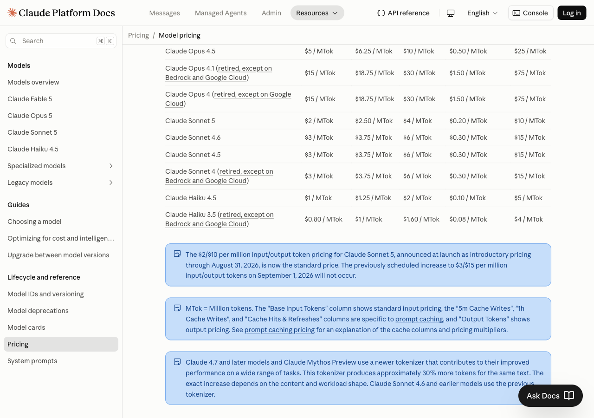Click the note icon in tokenizer callout
The height and width of the screenshot is (418, 594).
pos(177,362)
